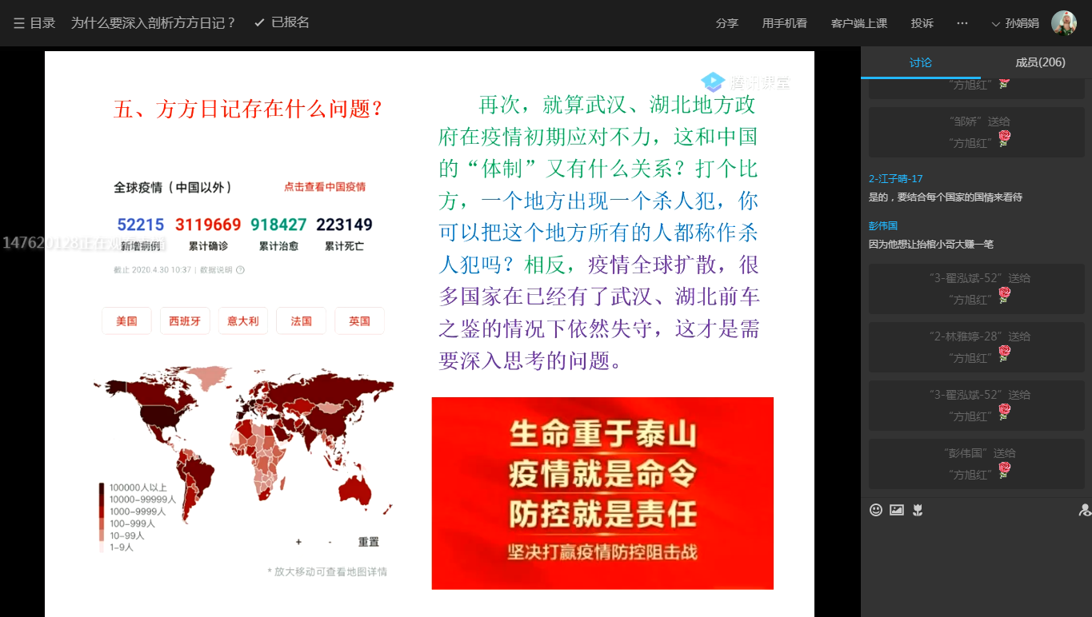1092x617 pixels.
Task: Click the 投诉 report button
Action: [922, 23]
